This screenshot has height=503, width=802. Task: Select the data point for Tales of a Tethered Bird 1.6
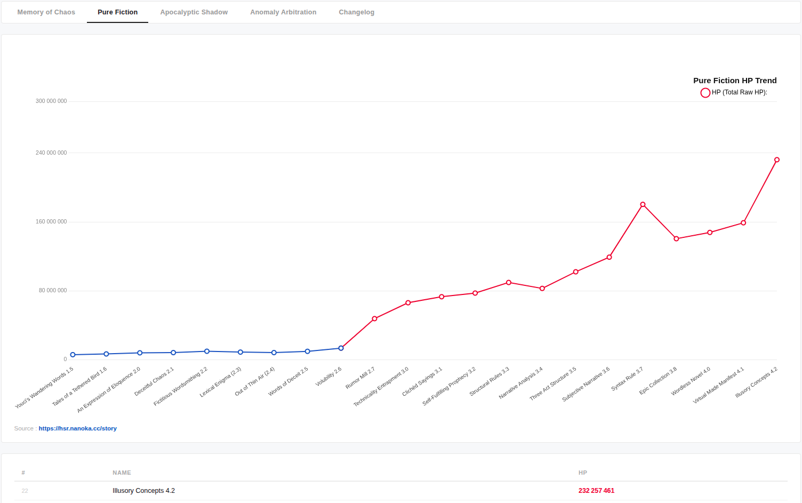tap(107, 354)
